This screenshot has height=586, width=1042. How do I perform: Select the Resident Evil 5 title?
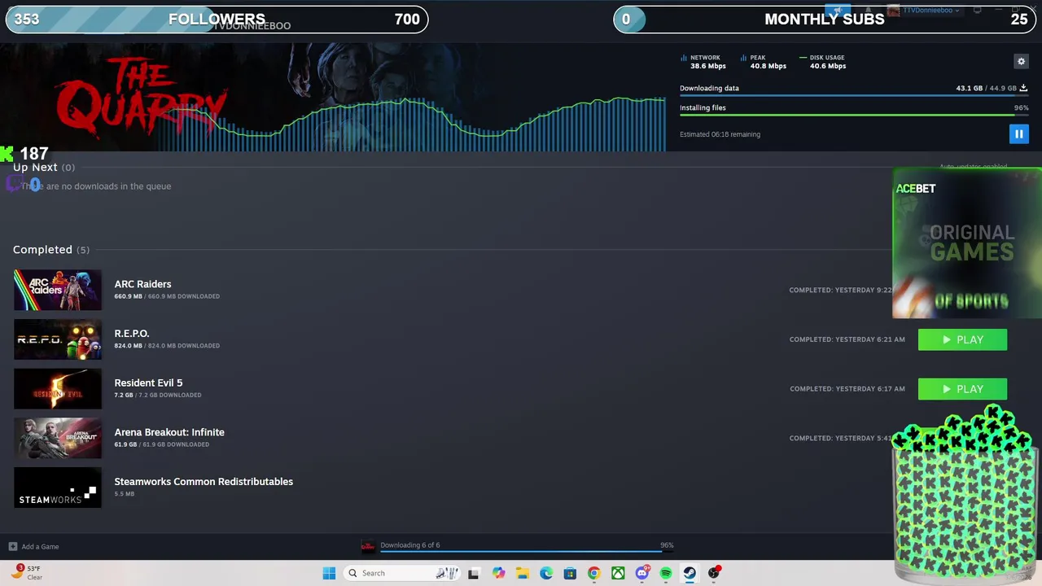click(x=148, y=383)
